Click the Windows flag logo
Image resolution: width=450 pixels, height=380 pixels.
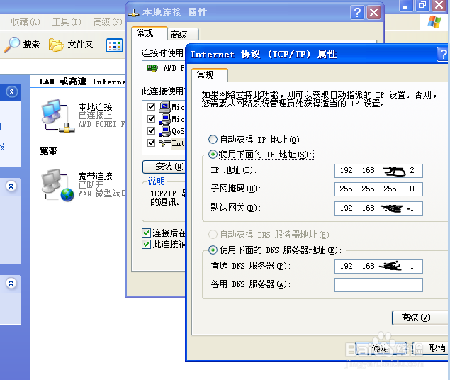point(434,22)
